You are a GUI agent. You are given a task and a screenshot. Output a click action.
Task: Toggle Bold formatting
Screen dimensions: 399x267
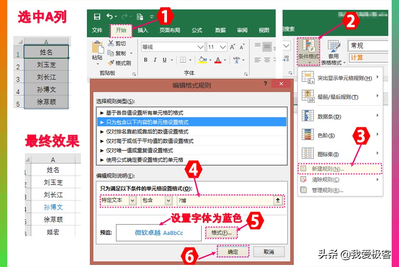point(146,60)
